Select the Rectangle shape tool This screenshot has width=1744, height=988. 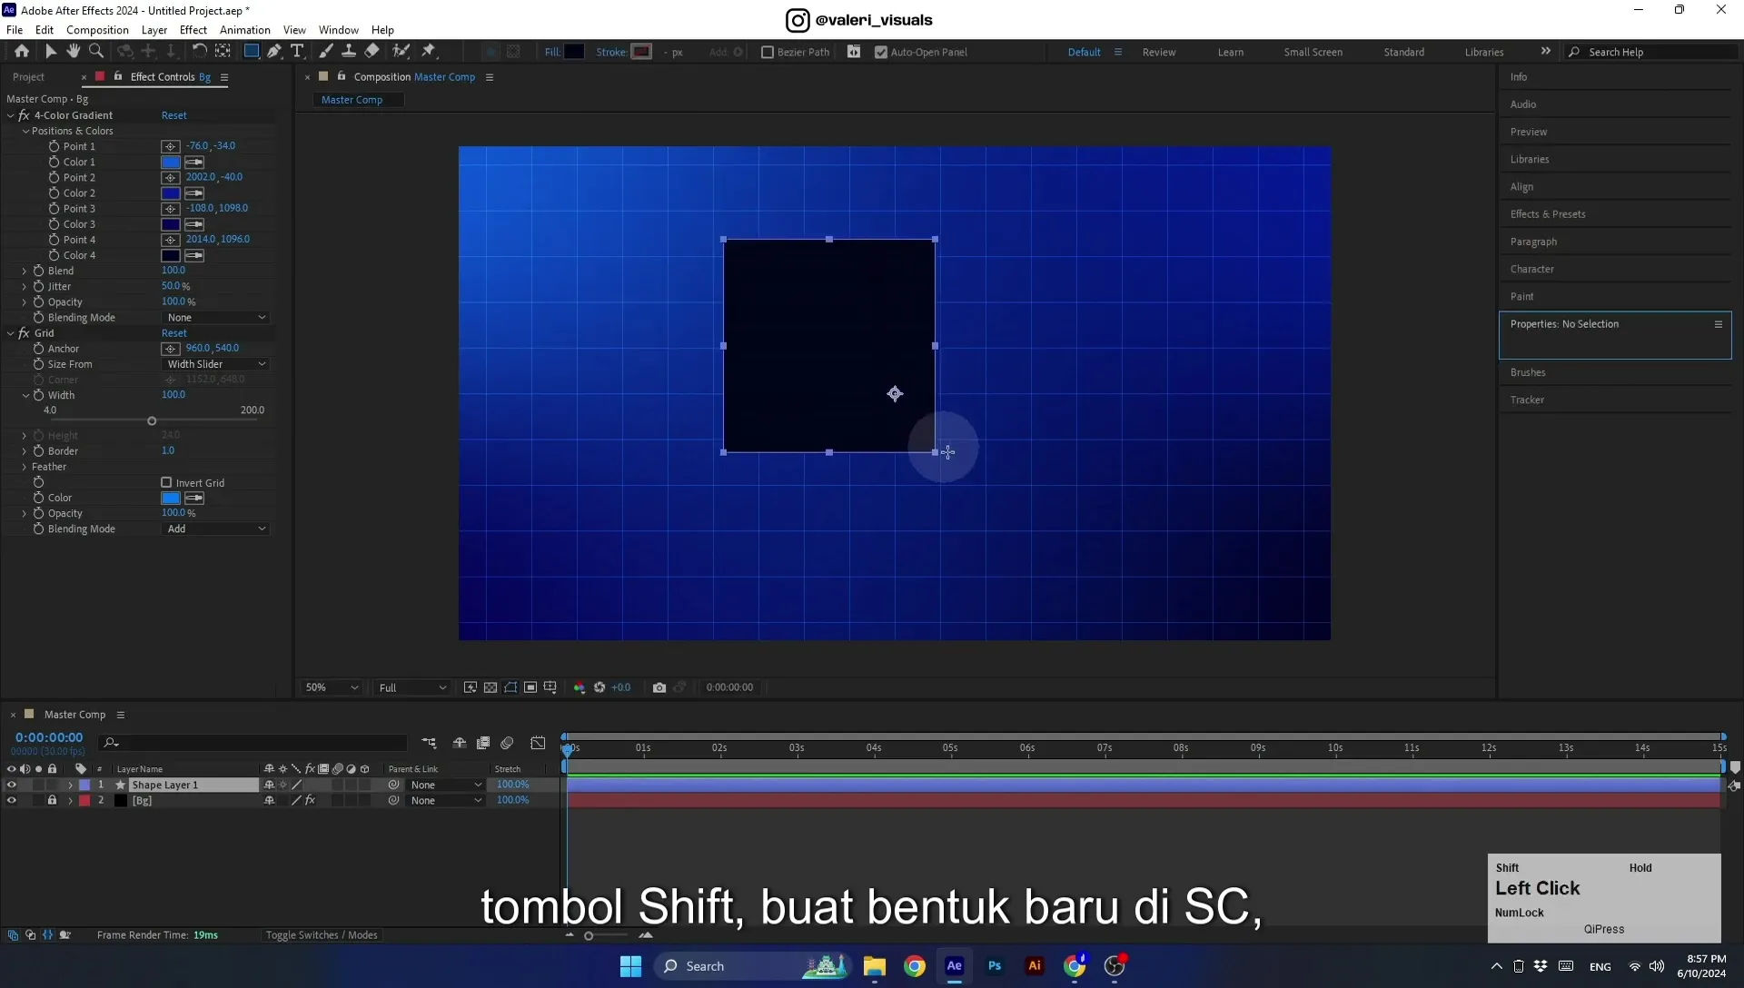coord(252,52)
